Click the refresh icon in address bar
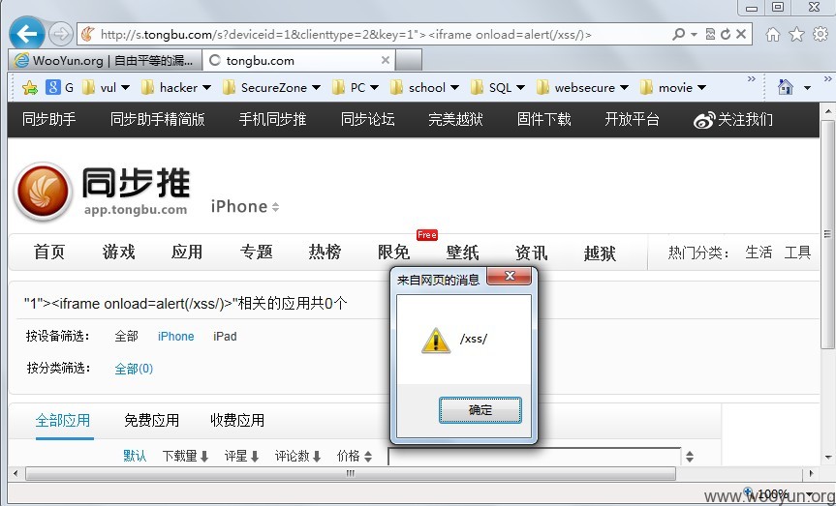Viewport: 836px width, 506px height. click(726, 34)
